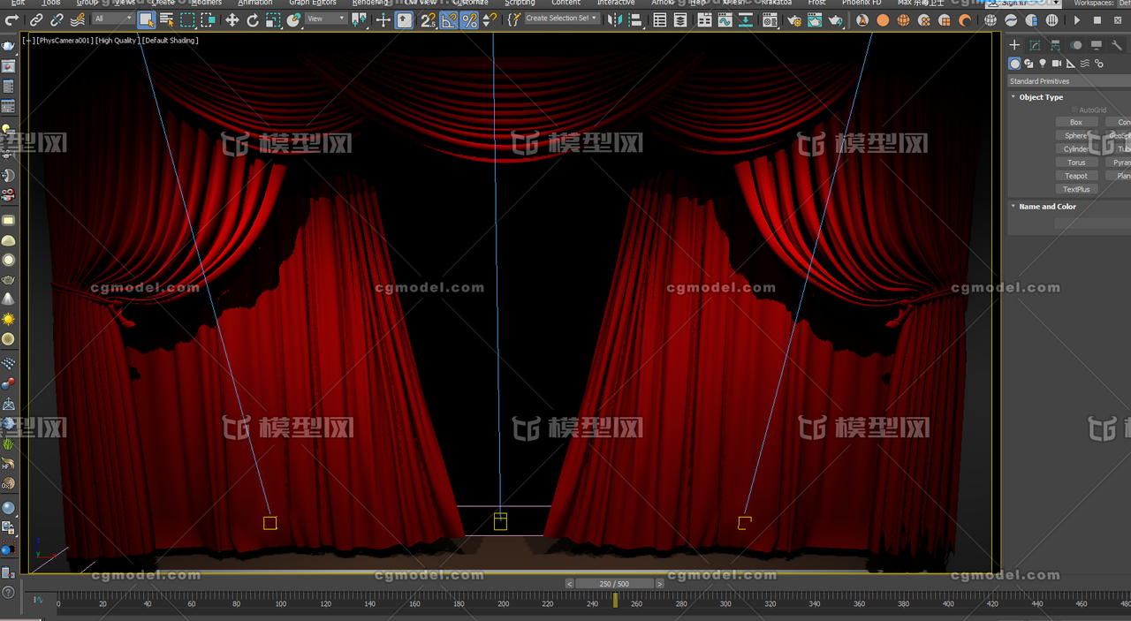This screenshot has height=621, width=1131.
Task: Switch to Utilities wrench tab
Action: 1117,45
